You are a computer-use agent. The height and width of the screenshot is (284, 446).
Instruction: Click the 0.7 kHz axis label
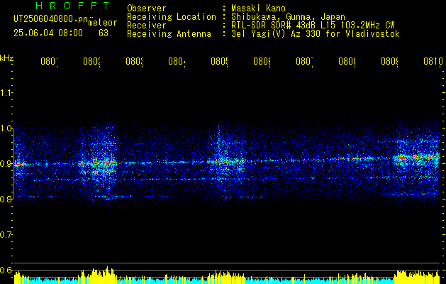coord(6,235)
